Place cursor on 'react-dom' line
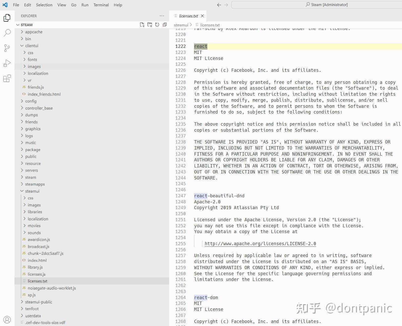 point(206,298)
